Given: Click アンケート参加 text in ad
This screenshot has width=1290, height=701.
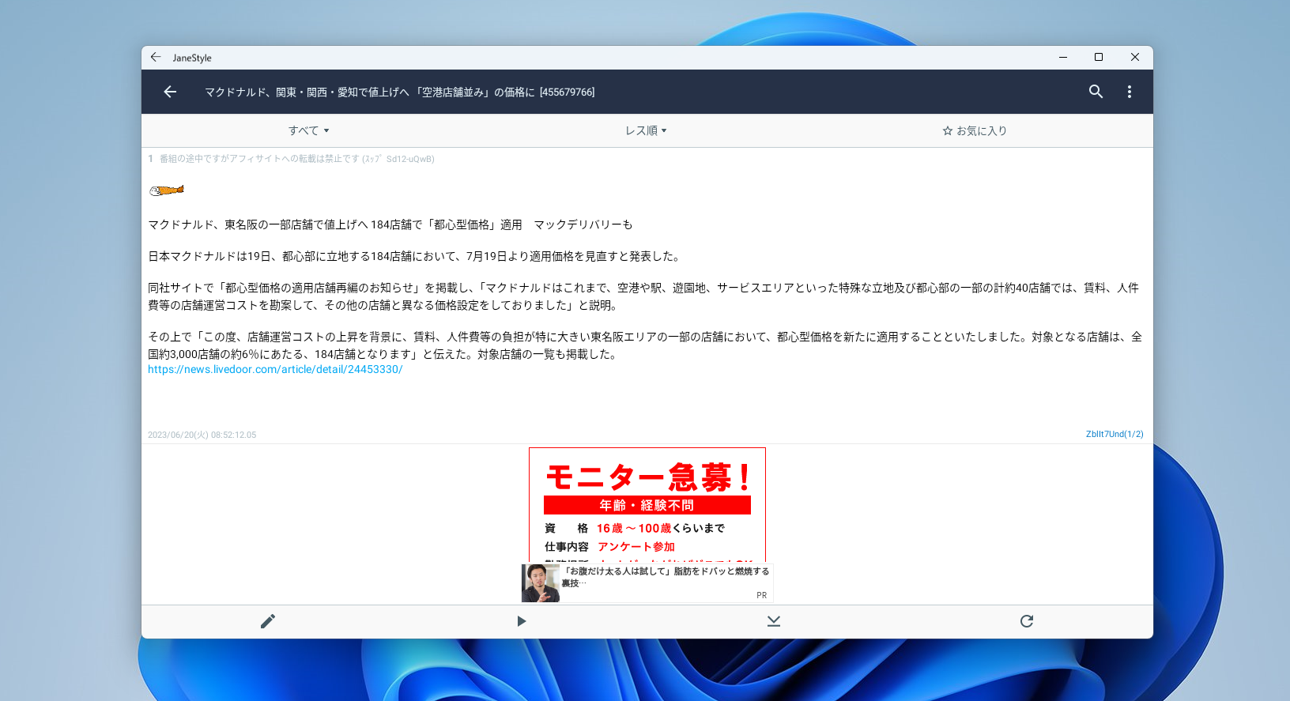Looking at the screenshot, I should 636,547.
